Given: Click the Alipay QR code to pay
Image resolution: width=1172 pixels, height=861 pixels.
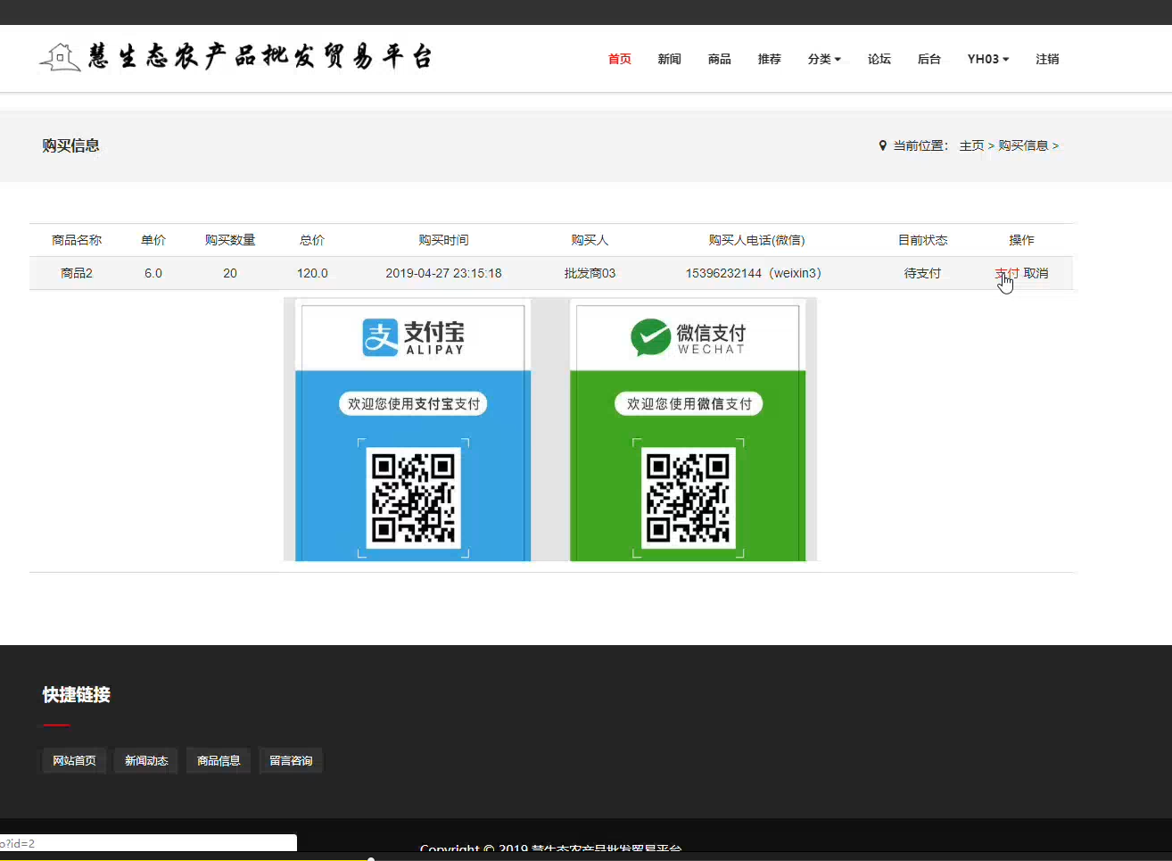Looking at the screenshot, I should coord(413,498).
